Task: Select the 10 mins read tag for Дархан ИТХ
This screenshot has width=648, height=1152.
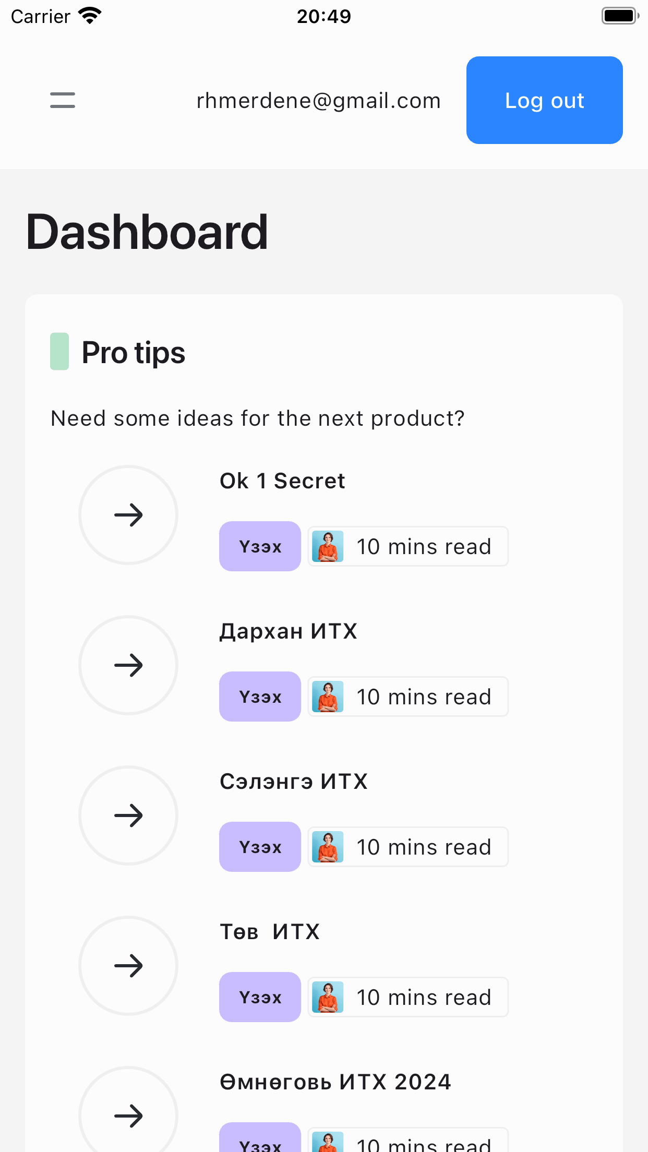Action: (408, 697)
